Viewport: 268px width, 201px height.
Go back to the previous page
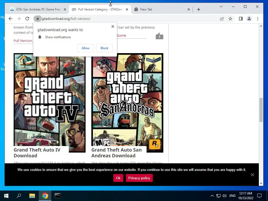coord(10,19)
